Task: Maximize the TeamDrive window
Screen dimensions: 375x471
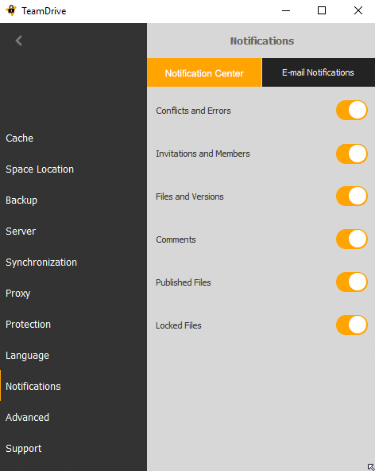Action: click(322, 11)
